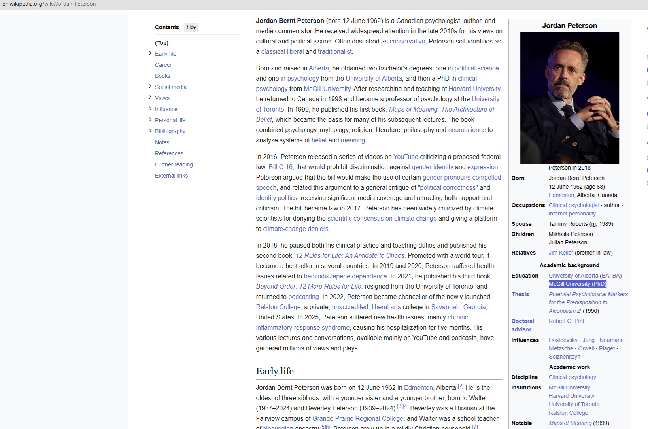This screenshot has width=648, height=429.
Task: Follow the neuroscience link
Action: pyautogui.click(x=467, y=130)
